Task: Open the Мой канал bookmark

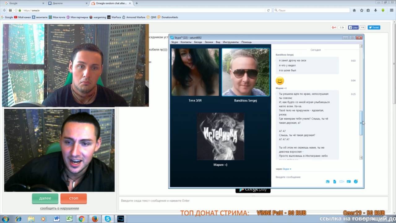Action: tap(22, 17)
